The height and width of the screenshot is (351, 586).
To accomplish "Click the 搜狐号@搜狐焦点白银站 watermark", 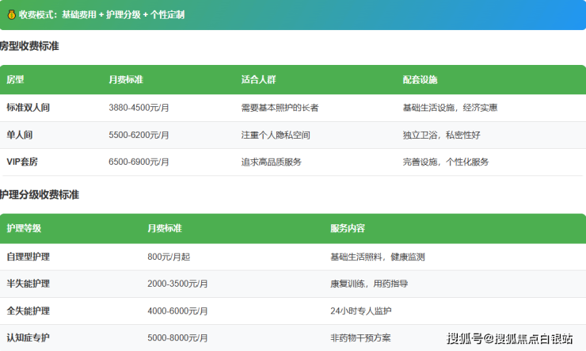I will click(509, 339).
